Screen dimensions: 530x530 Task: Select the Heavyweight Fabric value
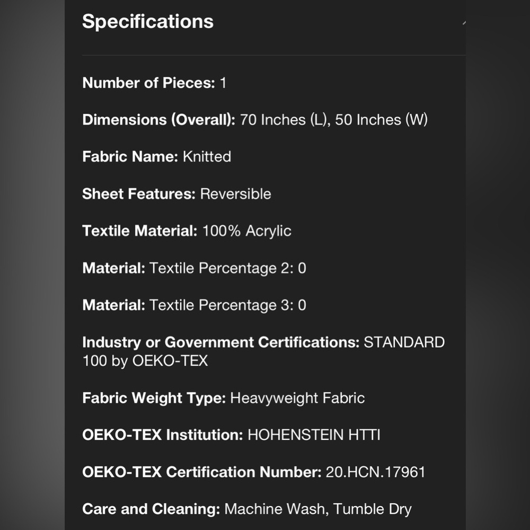pyautogui.click(x=297, y=398)
